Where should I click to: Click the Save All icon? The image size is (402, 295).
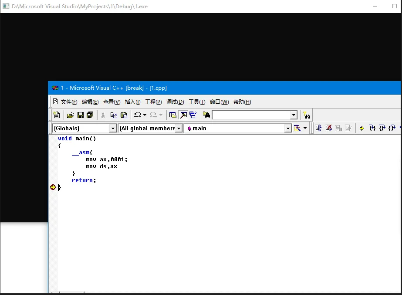coord(90,115)
